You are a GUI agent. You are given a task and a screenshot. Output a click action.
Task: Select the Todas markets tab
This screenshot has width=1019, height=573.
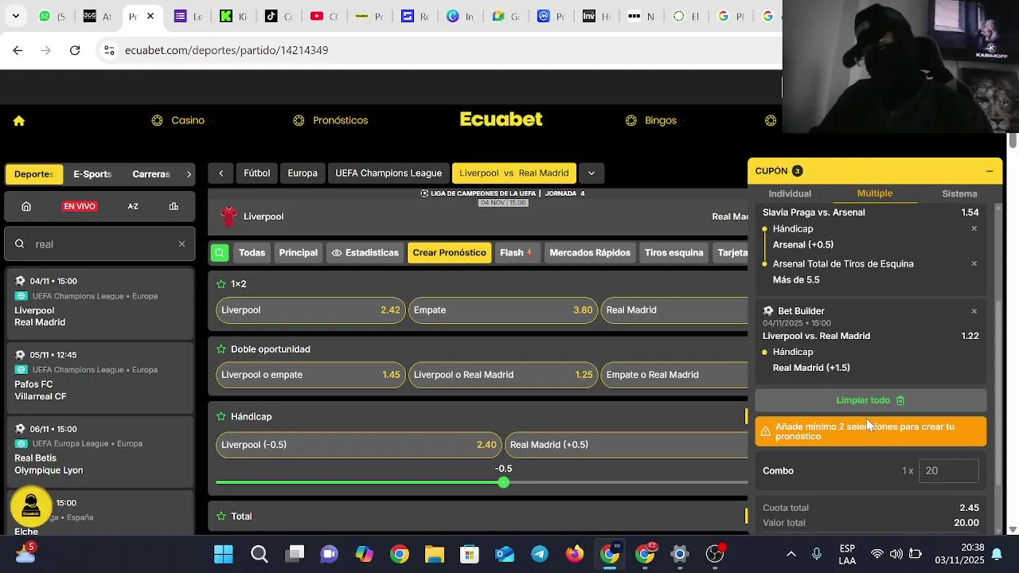click(x=252, y=253)
